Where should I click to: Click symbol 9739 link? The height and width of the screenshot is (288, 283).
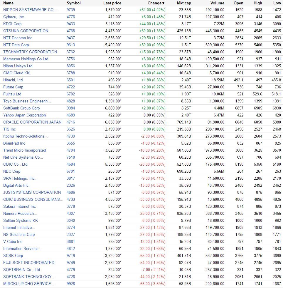(x=71, y=10)
